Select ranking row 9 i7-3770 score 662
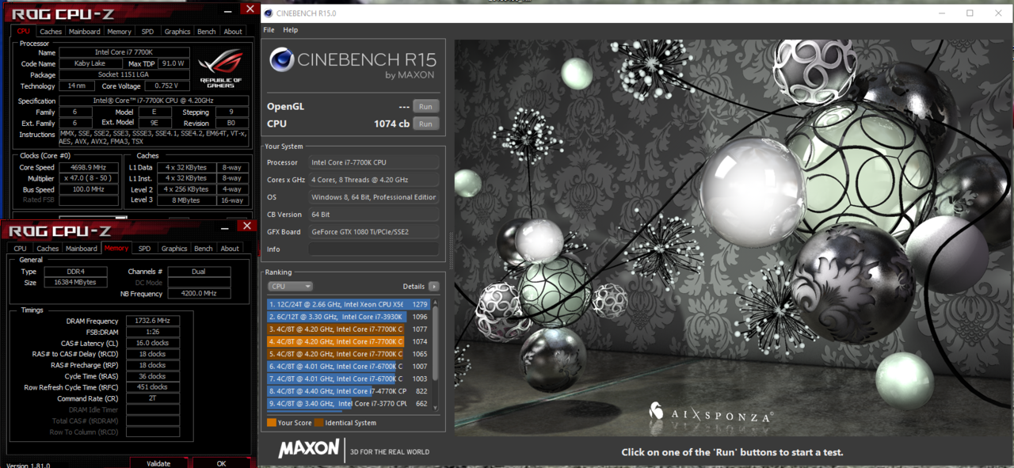 point(349,404)
